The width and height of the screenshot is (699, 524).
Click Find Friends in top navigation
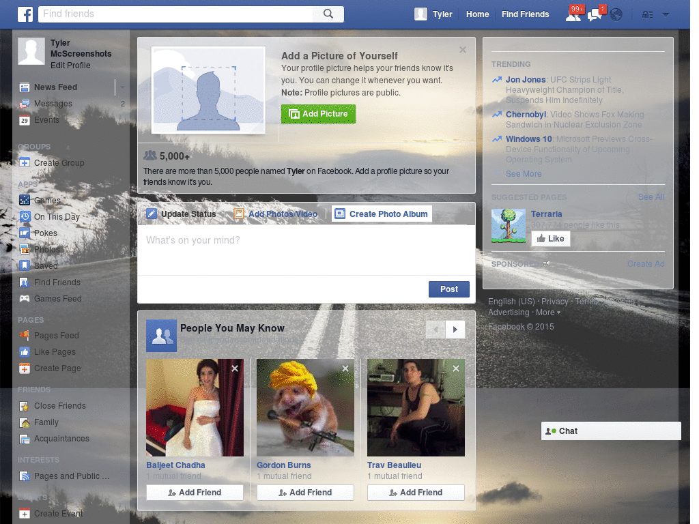[525, 14]
